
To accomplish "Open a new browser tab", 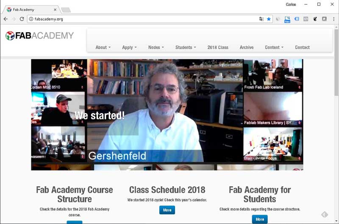I will click(66, 10).
